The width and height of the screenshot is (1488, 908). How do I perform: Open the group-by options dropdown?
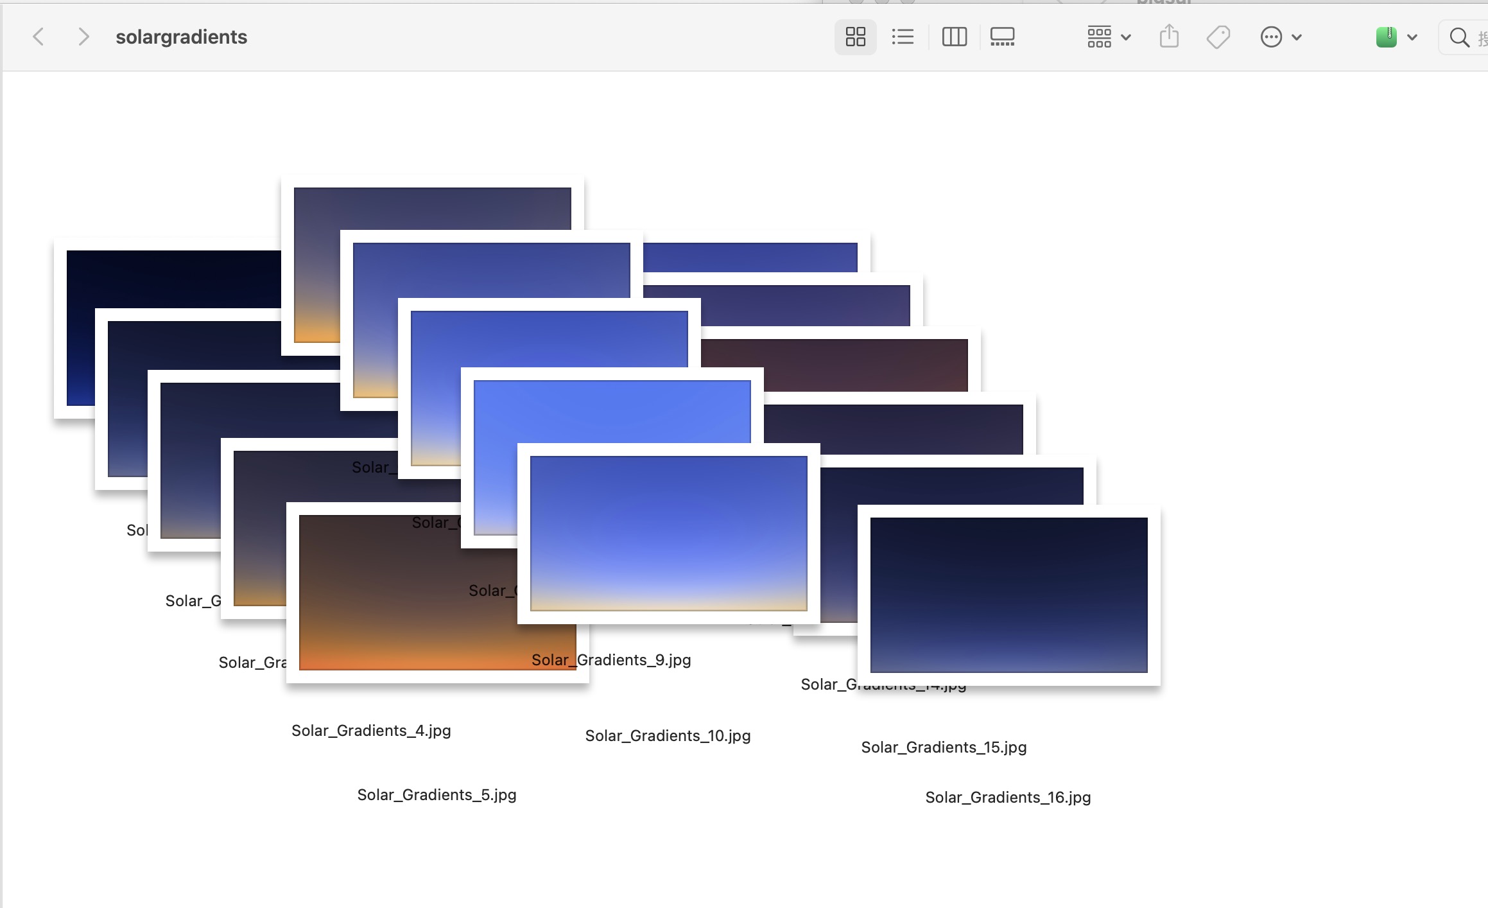(x=1109, y=37)
